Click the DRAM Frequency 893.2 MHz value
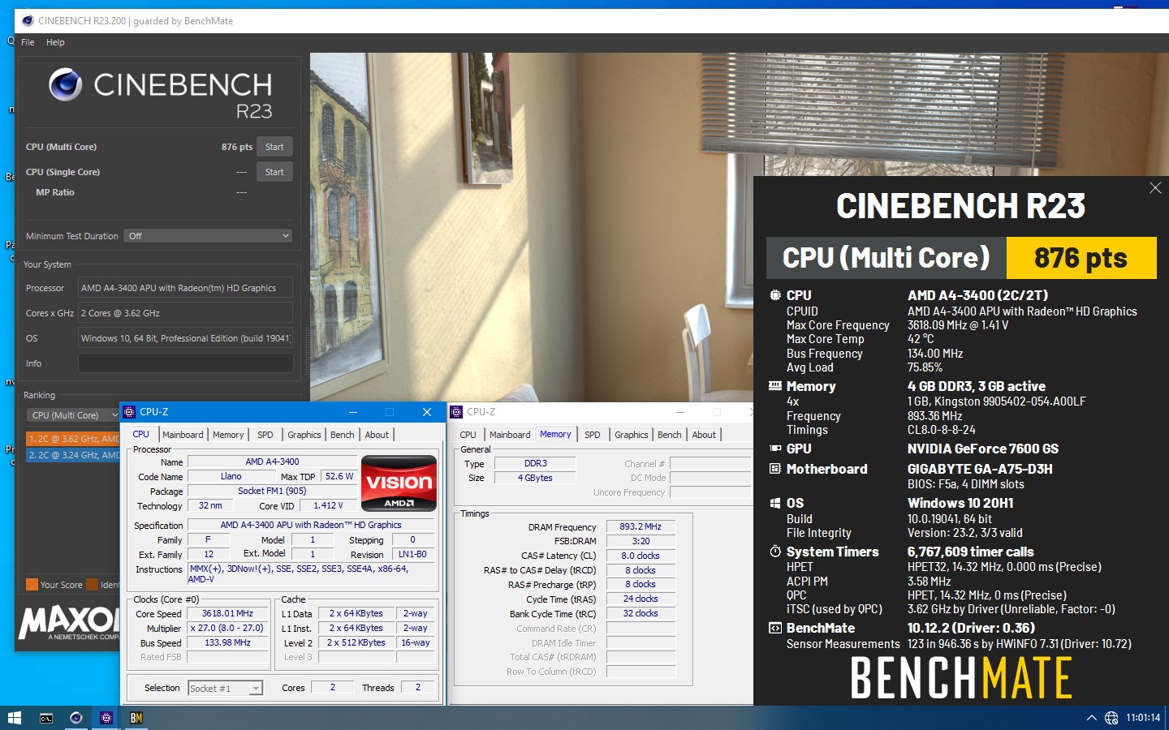The width and height of the screenshot is (1169, 730). pos(641,526)
